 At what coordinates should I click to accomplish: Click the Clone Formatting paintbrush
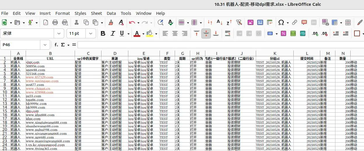coord(111,22)
